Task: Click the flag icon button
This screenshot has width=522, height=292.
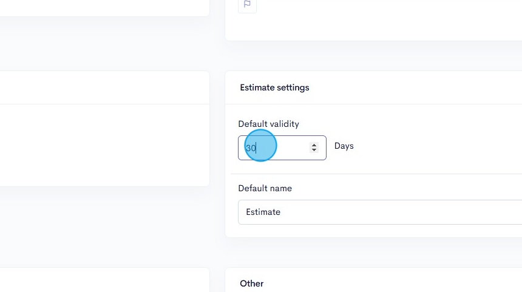Action: (x=247, y=4)
